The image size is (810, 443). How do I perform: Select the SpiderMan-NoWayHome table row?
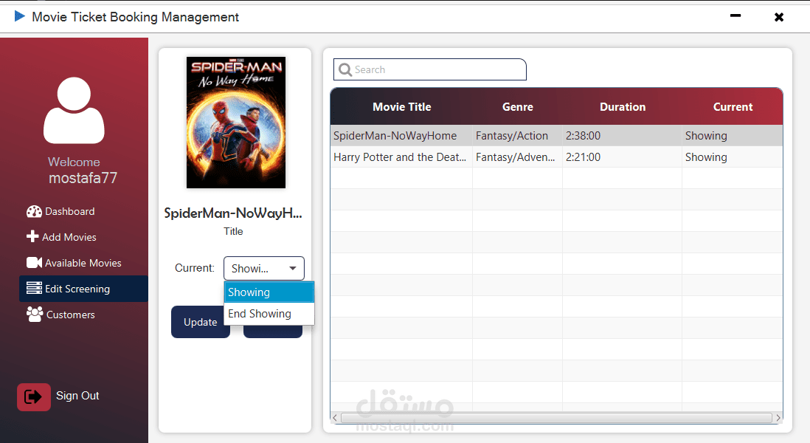tap(556, 135)
